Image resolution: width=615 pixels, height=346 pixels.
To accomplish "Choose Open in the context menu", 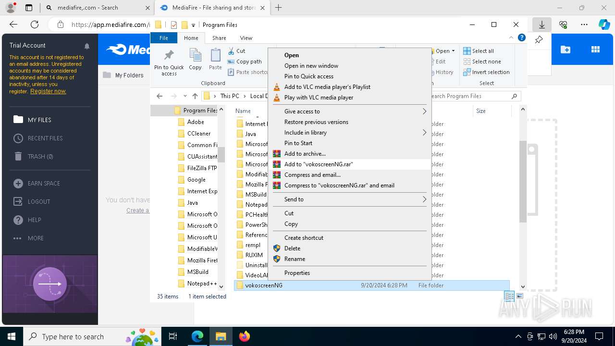I will pyautogui.click(x=349, y=55).
